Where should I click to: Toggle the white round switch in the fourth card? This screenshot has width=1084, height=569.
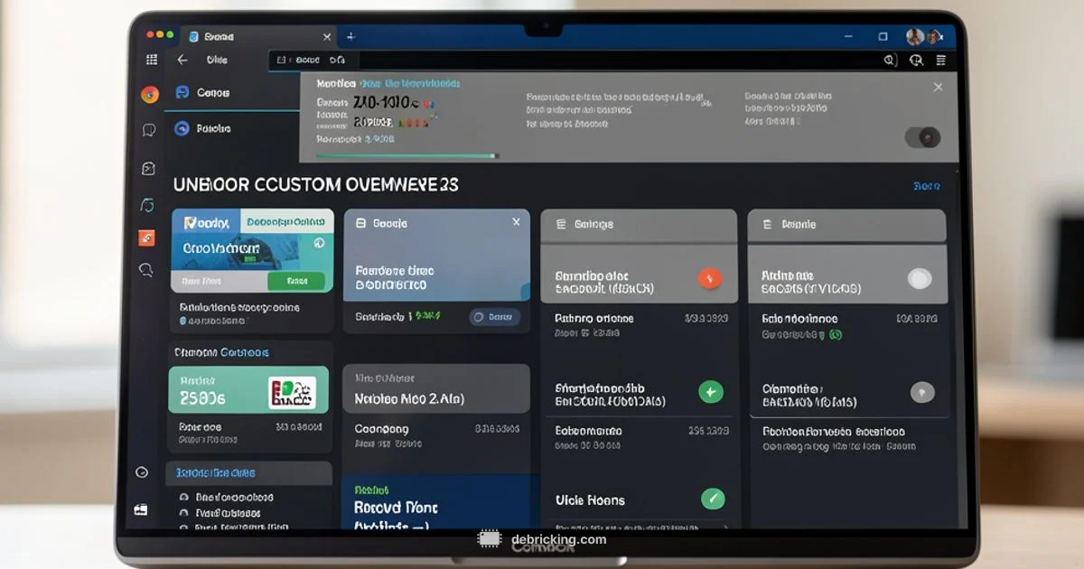919,279
